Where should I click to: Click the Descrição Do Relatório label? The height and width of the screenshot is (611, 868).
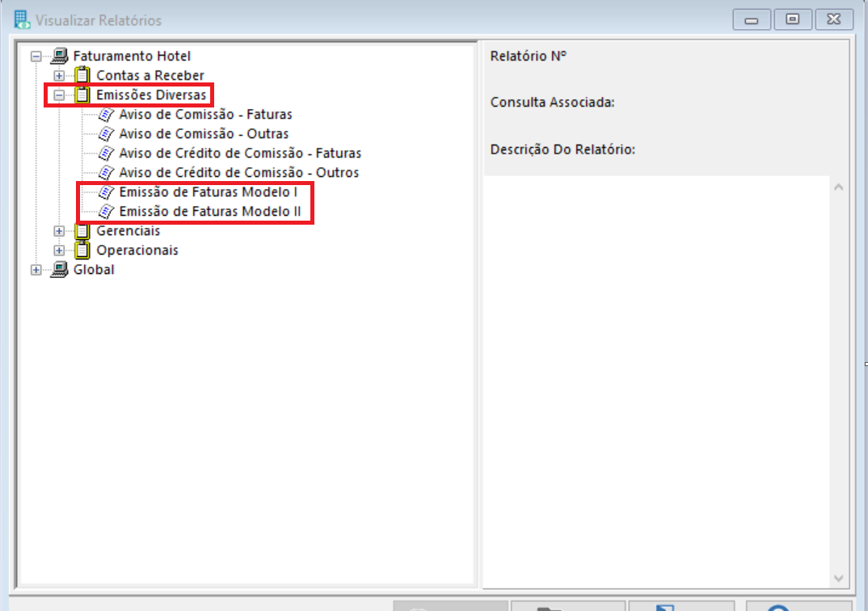tap(563, 150)
